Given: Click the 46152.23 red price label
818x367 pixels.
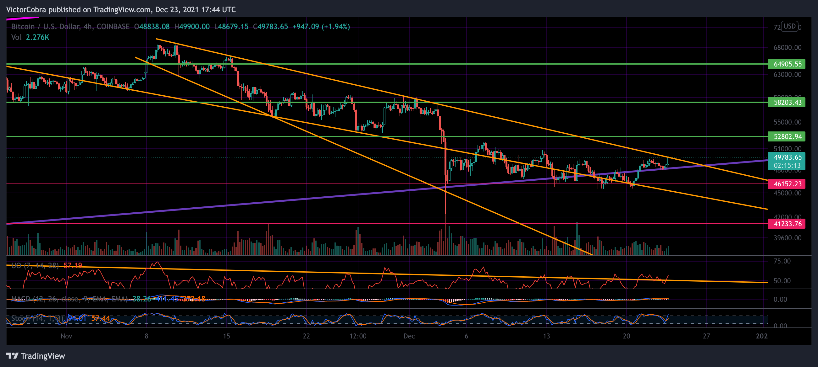Looking at the screenshot, I should coord(787,184).
